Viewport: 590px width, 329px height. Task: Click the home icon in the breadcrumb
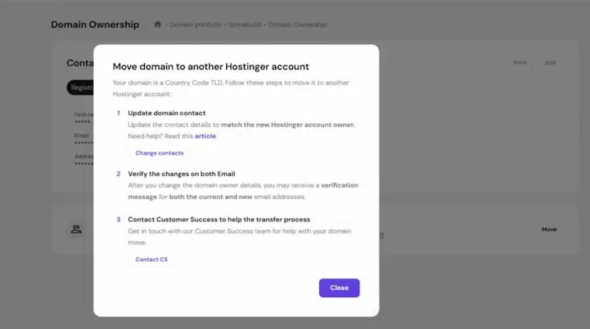[x=157, y=25]
